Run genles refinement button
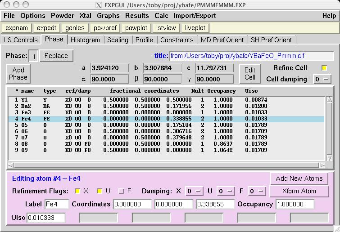This screenshot has height=232, width=340. pyautogui.click(x=75, y=28)
